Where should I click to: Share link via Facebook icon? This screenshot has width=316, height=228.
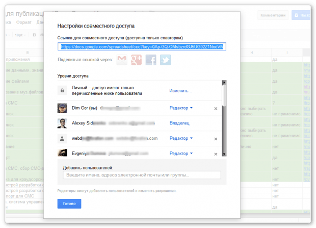(151, 60)
